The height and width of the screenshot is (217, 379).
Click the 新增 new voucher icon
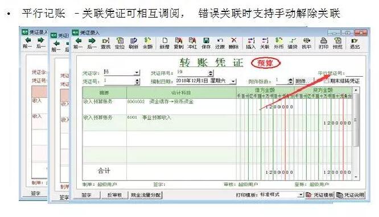point(164,43)
